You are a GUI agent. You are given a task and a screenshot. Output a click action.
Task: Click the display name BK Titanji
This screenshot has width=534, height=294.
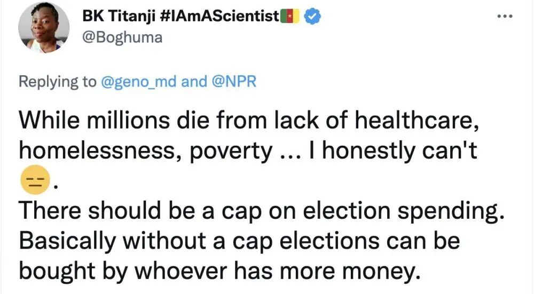tap(115, 17)
